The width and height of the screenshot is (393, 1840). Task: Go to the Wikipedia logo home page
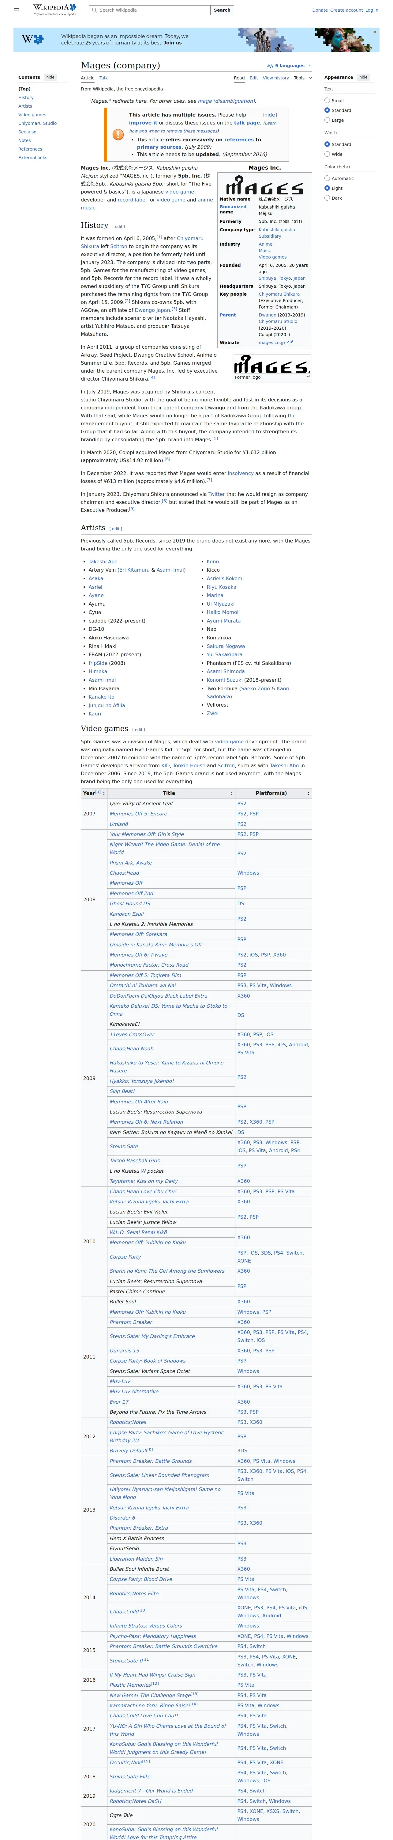pos(54,10)
